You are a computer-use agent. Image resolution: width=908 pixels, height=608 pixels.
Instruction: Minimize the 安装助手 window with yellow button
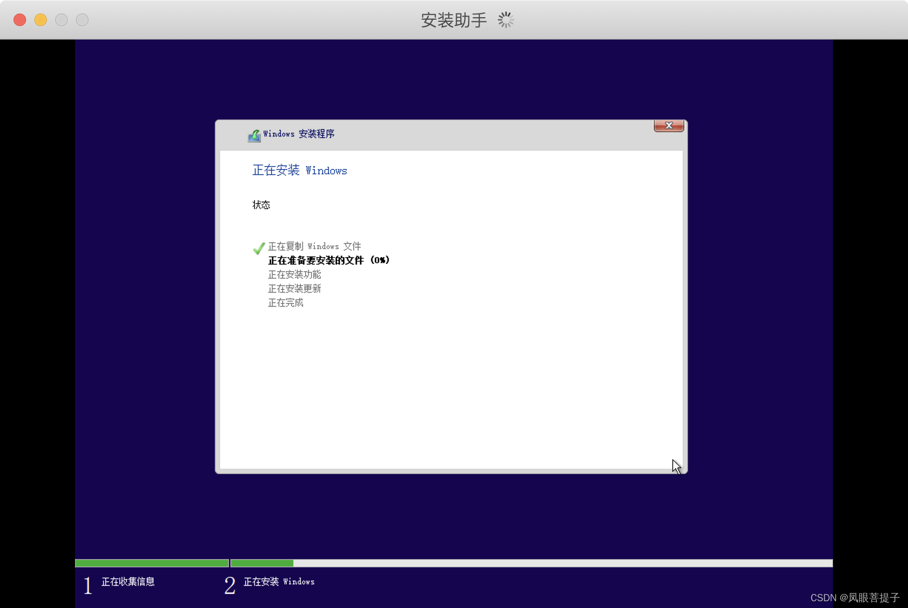(x=41, y=20)
